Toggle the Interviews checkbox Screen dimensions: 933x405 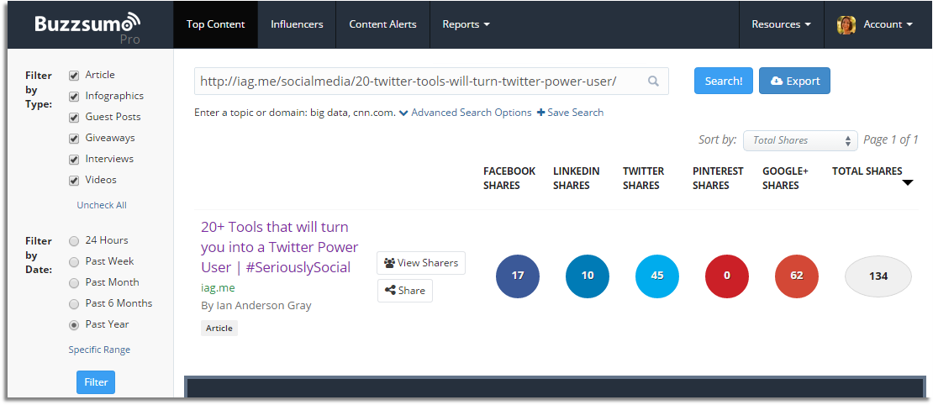click(x=74, y=160)
